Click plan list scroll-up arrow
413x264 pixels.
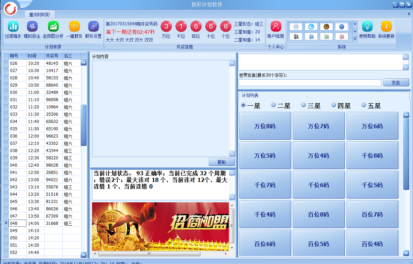[x=406, y=115]
